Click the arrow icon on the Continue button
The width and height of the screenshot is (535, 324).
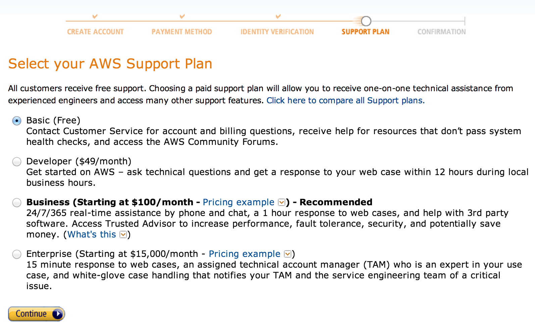point(58,314)
